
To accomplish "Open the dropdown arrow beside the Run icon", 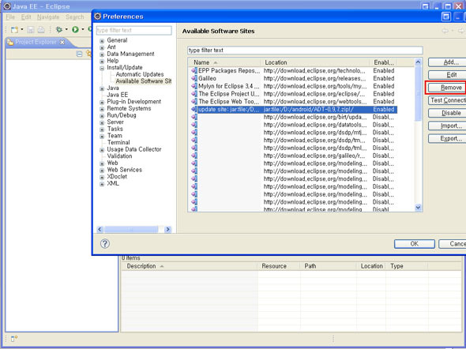I will pos(83,29).
